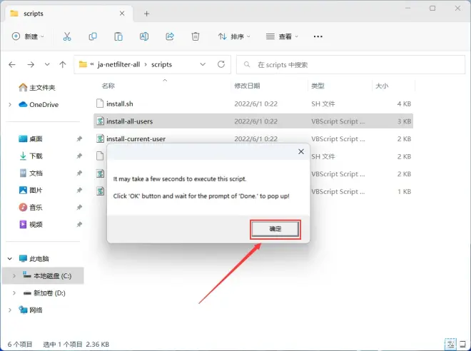The height and width of the screenshot is (351, 471).
Task: Go back with the left arrow
Action: click(x=12, y=64)
